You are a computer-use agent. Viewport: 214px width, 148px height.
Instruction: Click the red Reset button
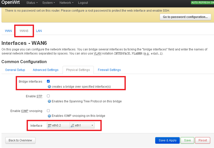203,140
